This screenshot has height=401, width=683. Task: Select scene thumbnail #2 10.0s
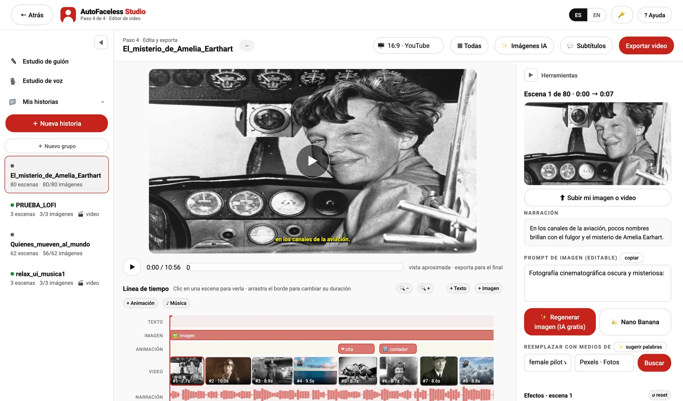[x=228, y=371]
